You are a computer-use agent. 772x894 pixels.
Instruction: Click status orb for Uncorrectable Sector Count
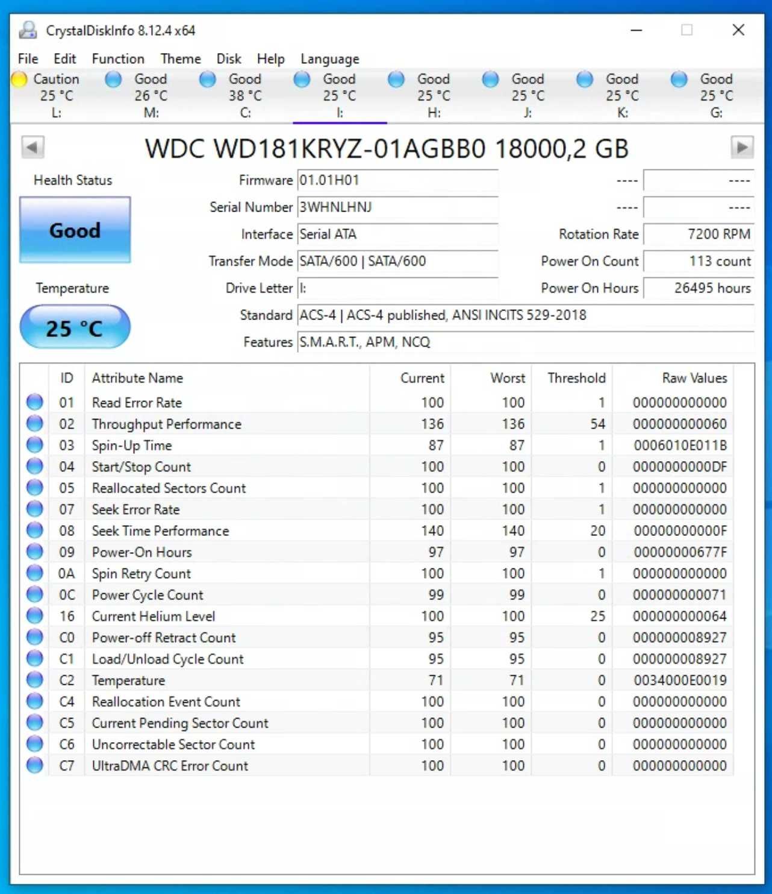coord(35,744)
